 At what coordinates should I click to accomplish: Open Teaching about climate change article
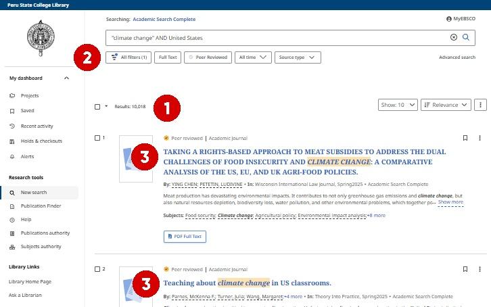pos(247,283)
